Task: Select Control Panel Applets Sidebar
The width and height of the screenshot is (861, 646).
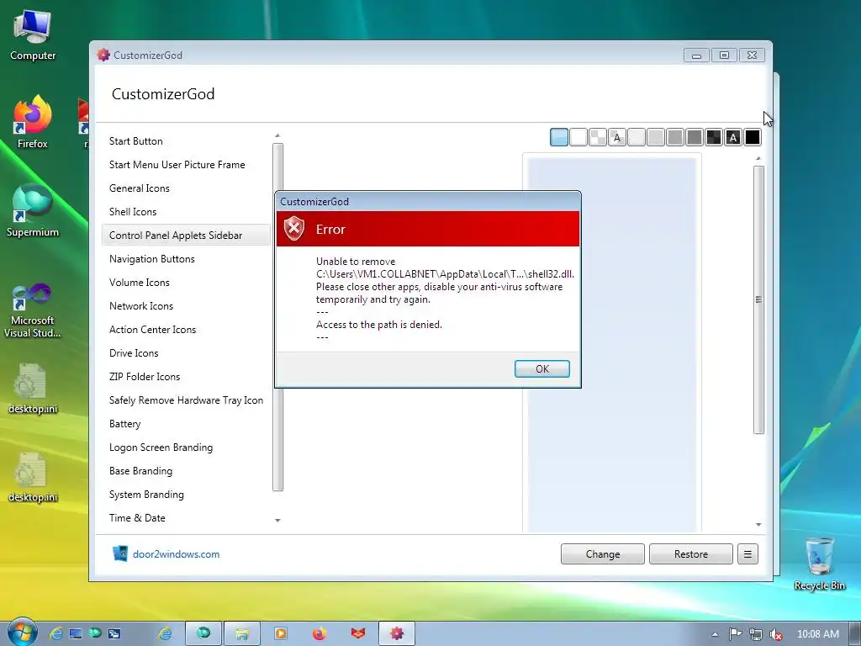Action: (186, 236)
